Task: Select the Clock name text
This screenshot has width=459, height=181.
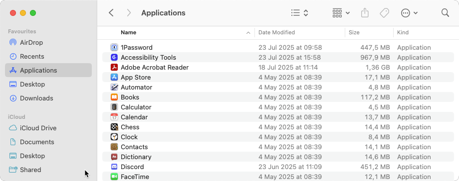Action: (129, 137)
